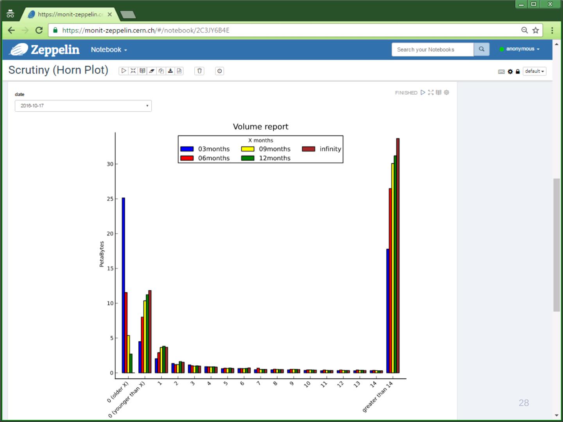Open interpreter binding gear icon in notebook header
The height and width of the screenshot is (422, 563).
coord(510,72)
